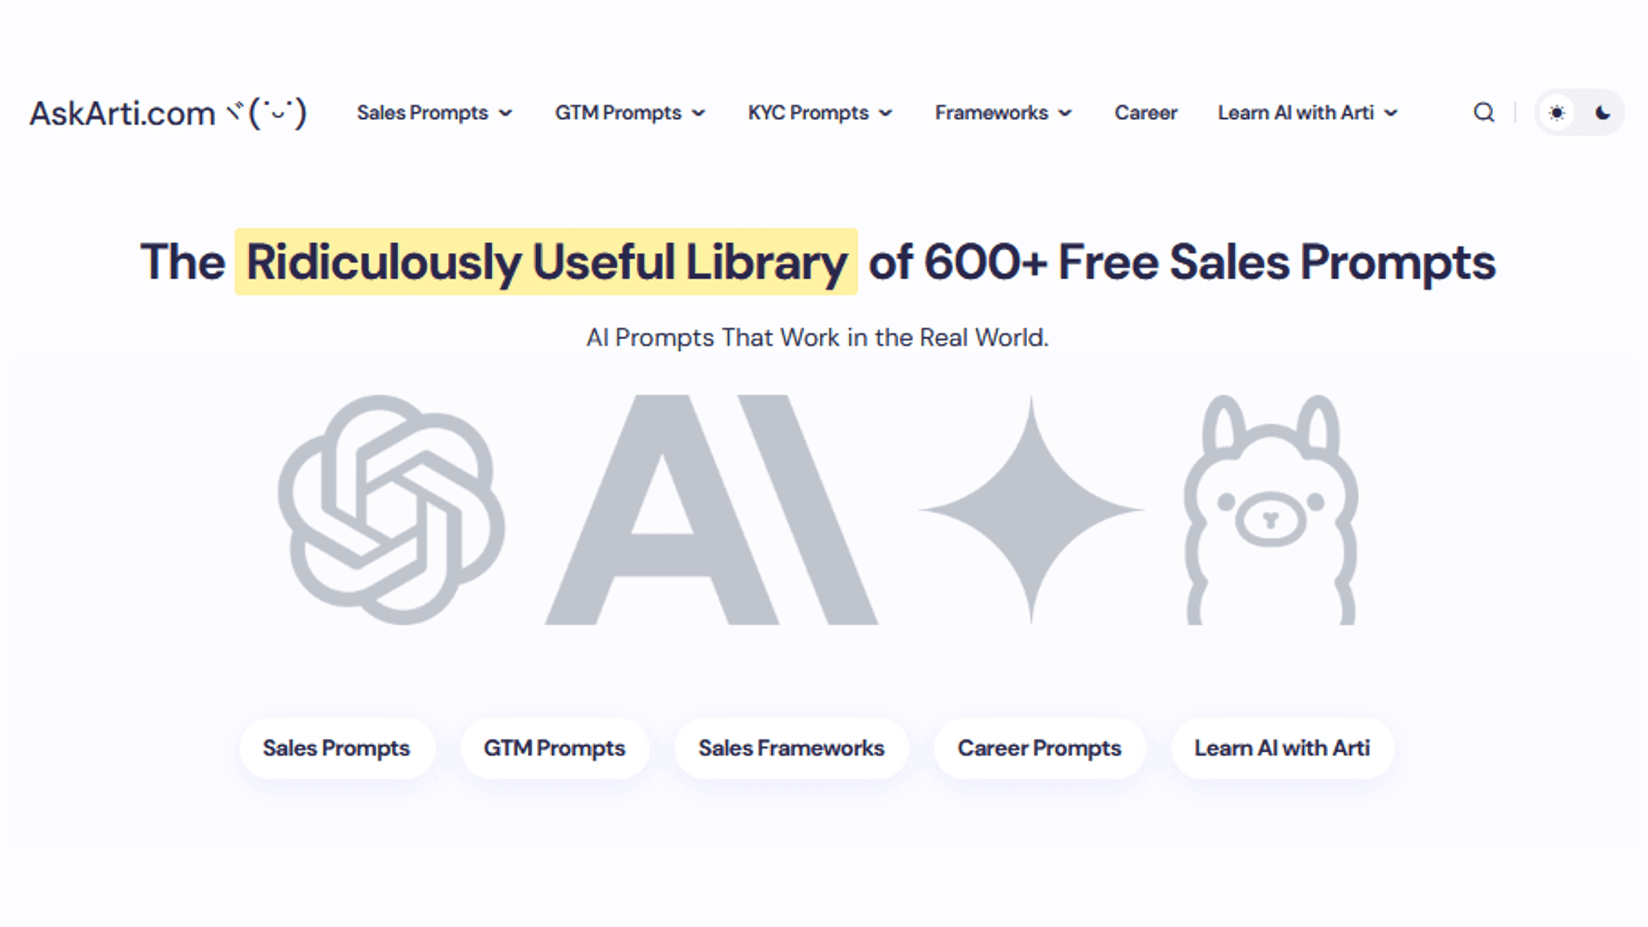Click the search magnifier icon
The width and height of the screenshot is (1648, 927).
1484,113
